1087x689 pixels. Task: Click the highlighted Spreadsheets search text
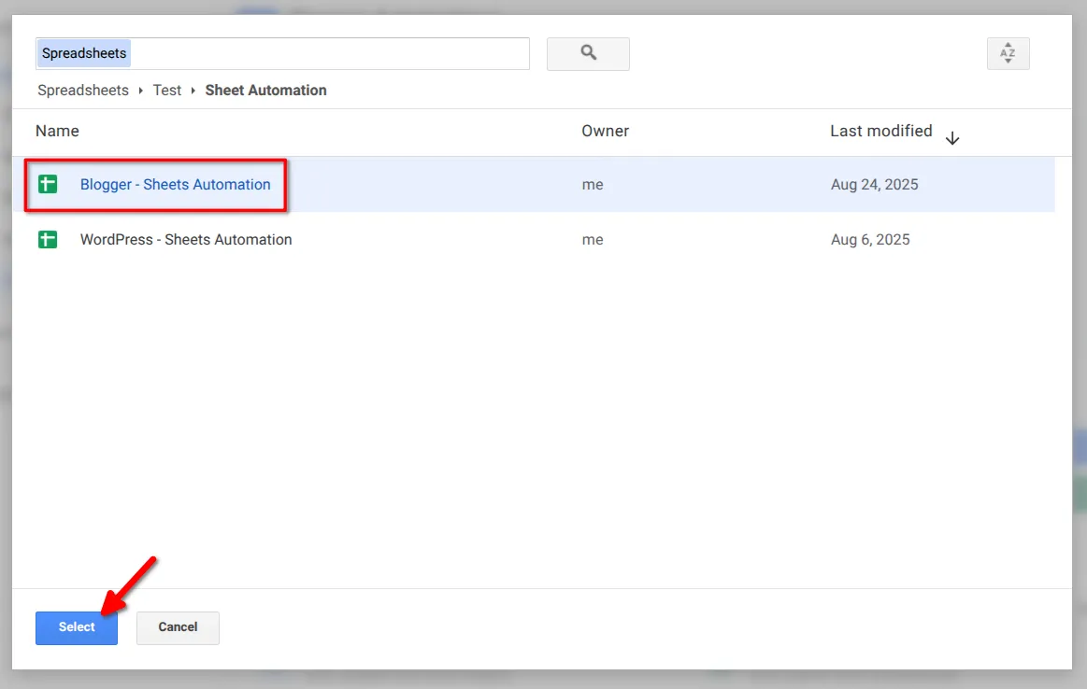click(x=83, y=53)
